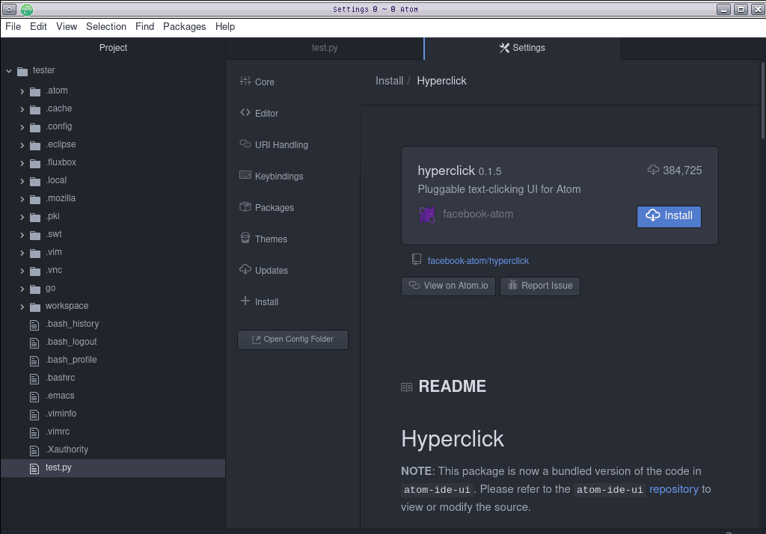Click the Packages box icon

[x=245, y=207]
